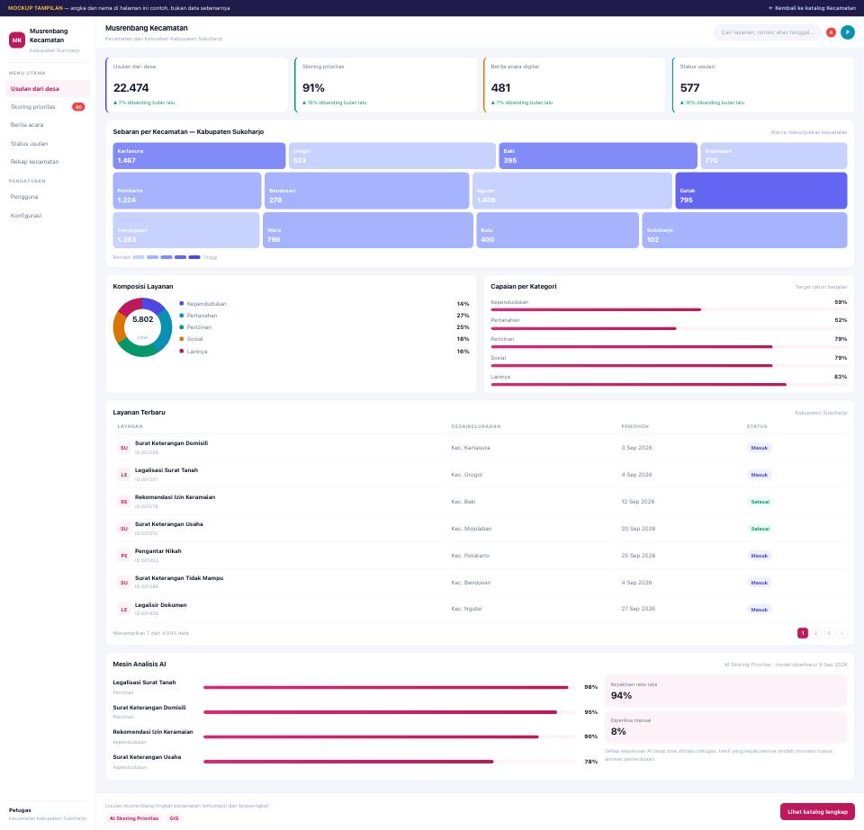Select Tawangsari treemap tile
This screenshot has height=830, width=864.
click(x=186, y=230)
